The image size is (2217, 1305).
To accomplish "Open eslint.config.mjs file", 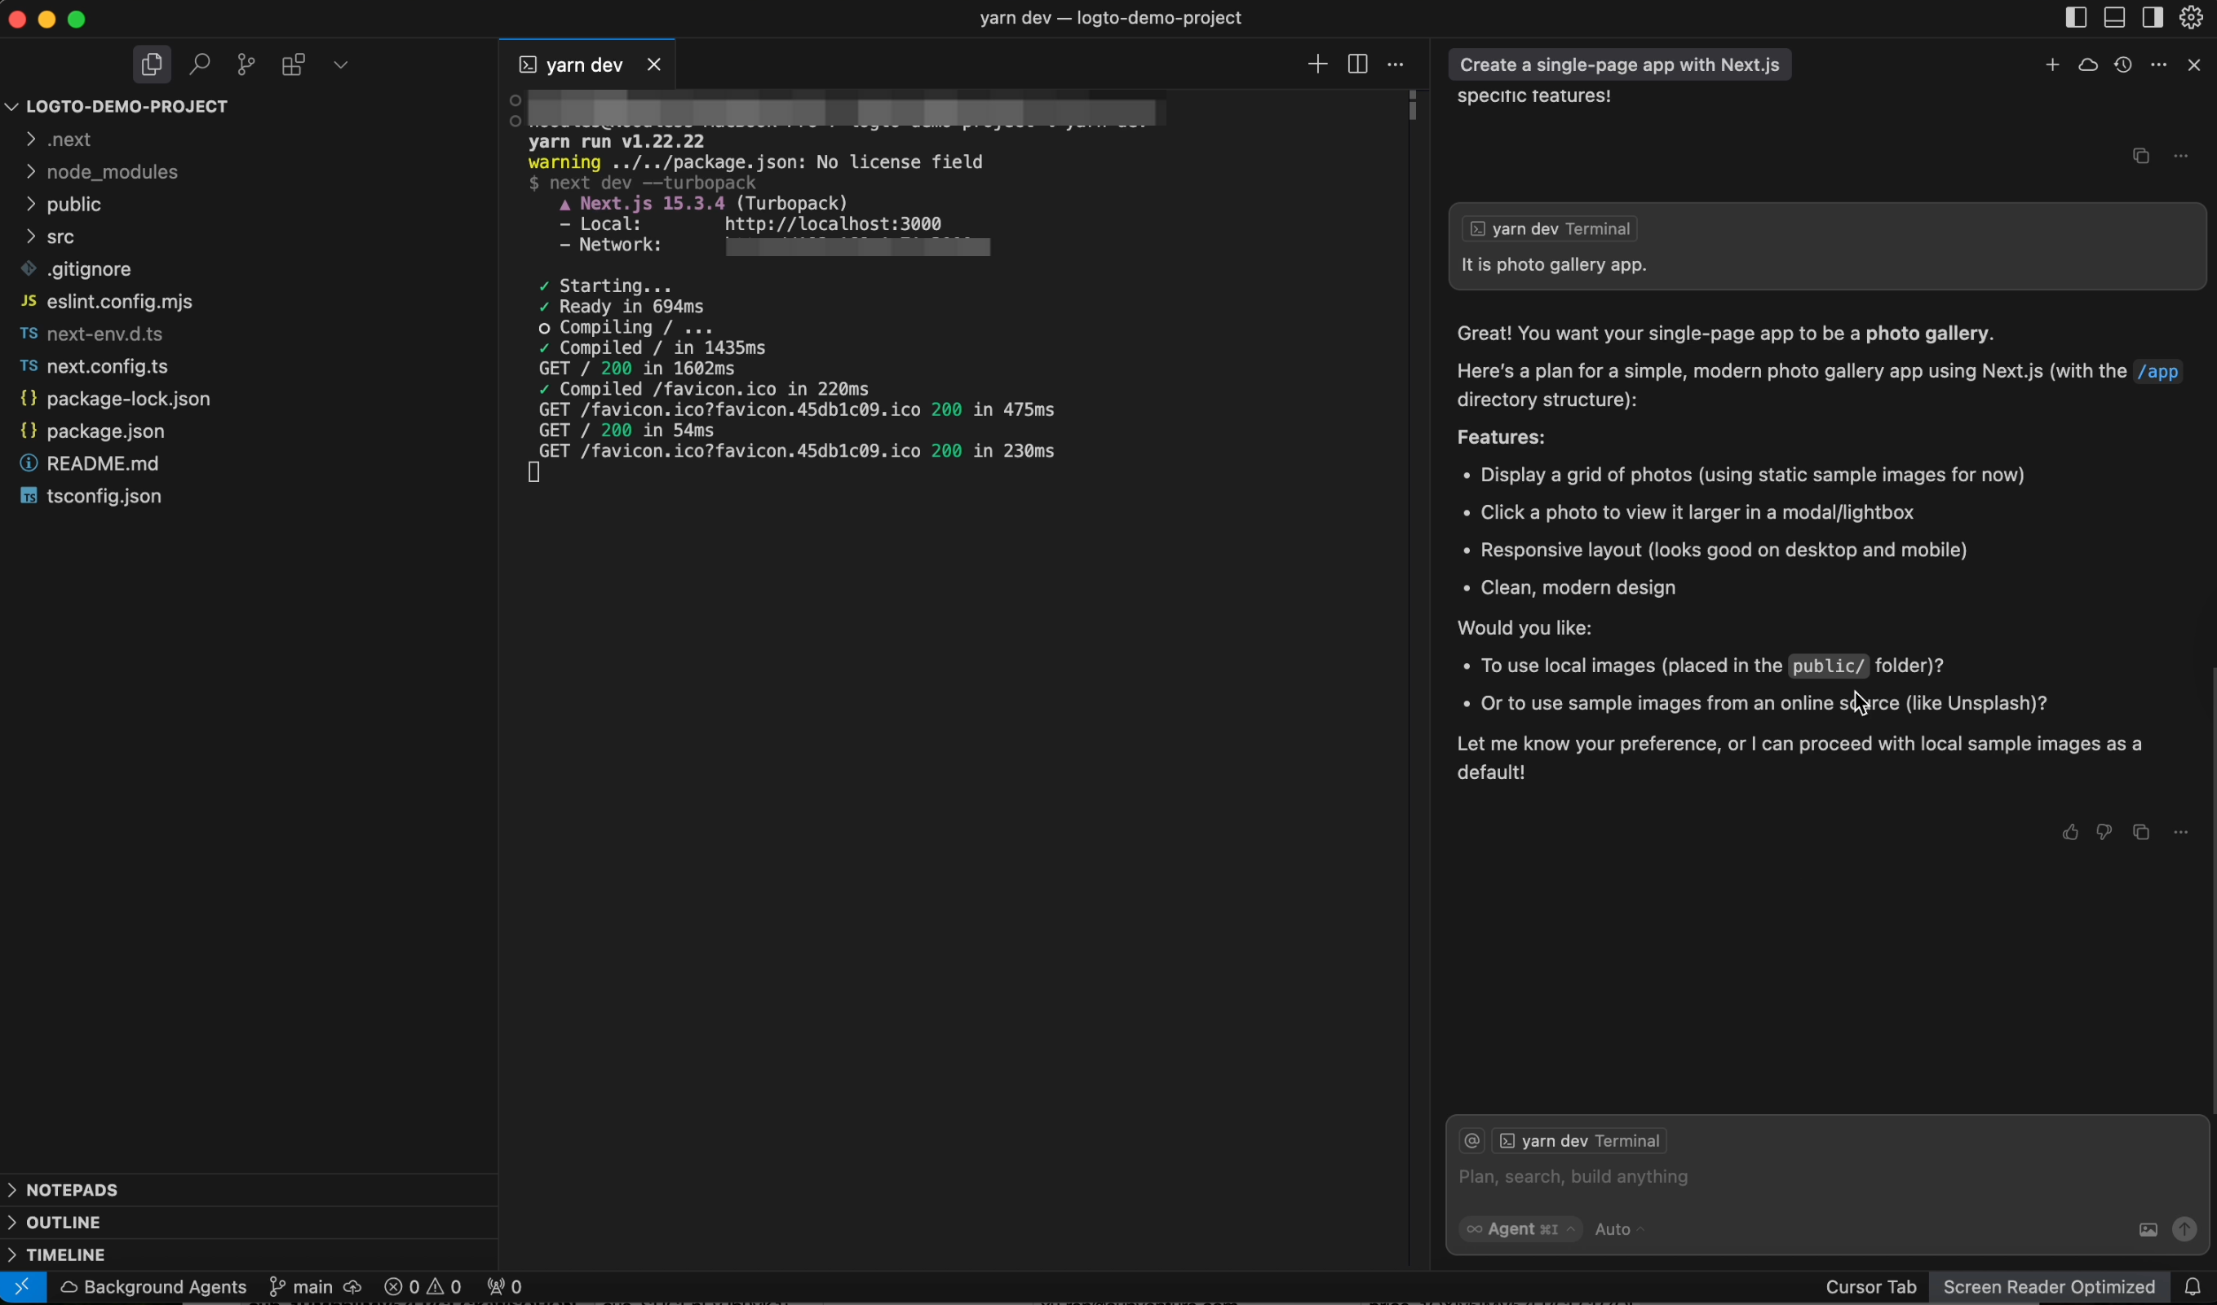I will (249, 302).
